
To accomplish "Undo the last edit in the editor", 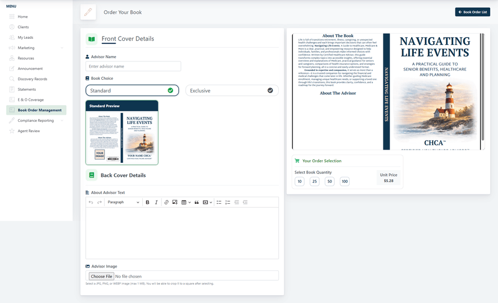I will coord(91,202).
